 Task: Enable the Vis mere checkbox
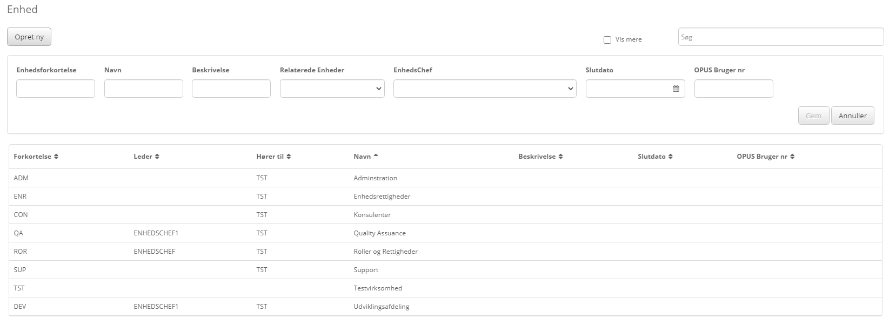[x=607, y=40]
